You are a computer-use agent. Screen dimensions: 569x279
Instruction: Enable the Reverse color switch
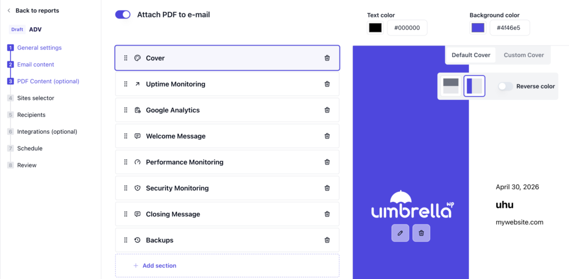(506, 86)
